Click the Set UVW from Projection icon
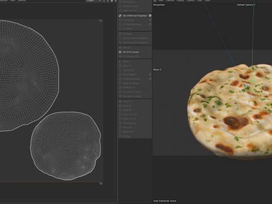Viewport: 272px width, 204px height. coord(120,16)
